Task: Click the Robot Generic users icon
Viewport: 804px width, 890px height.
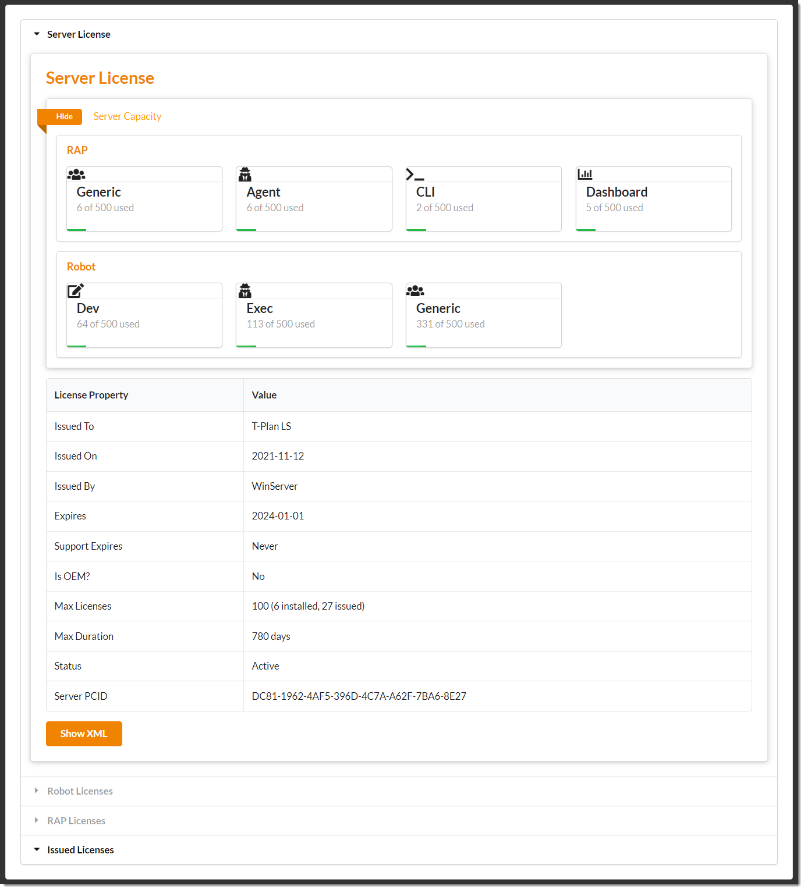Action: tap(415, 291)
